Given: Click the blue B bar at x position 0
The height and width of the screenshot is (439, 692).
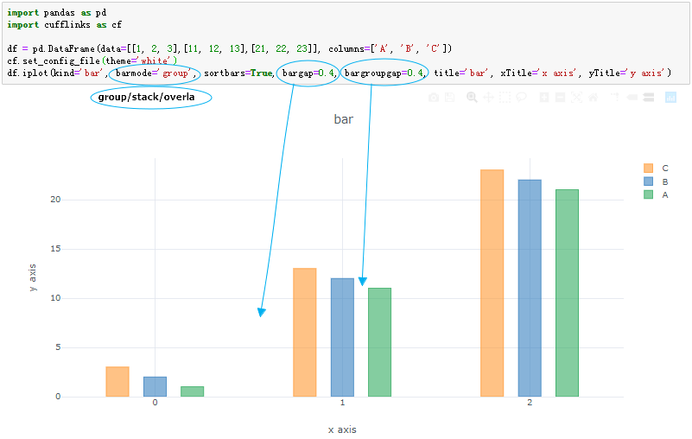Looking at the screenshot, I should click(155, 386).
